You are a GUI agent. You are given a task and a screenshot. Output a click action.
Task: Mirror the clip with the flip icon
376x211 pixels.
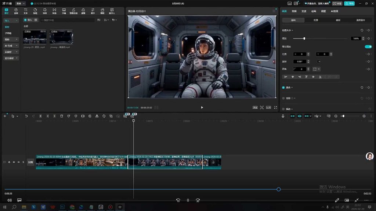[97, 116]
